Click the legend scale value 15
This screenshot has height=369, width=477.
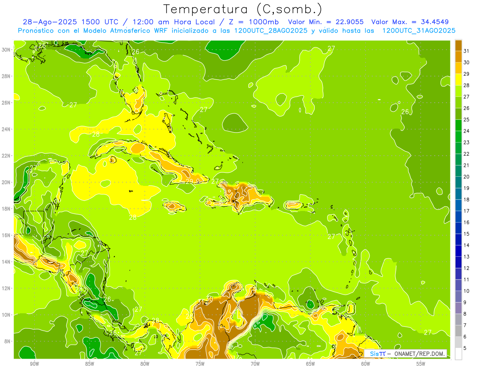point(466,234)
